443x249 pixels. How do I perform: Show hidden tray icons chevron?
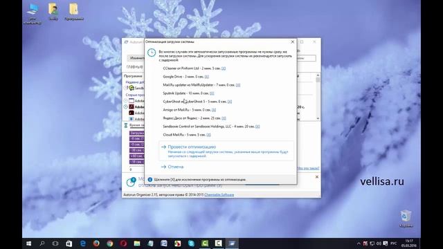coord(359,243)
